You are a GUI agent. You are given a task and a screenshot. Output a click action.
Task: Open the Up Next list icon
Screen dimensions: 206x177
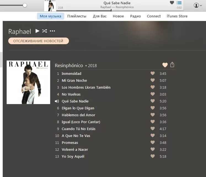pos(179,3)
